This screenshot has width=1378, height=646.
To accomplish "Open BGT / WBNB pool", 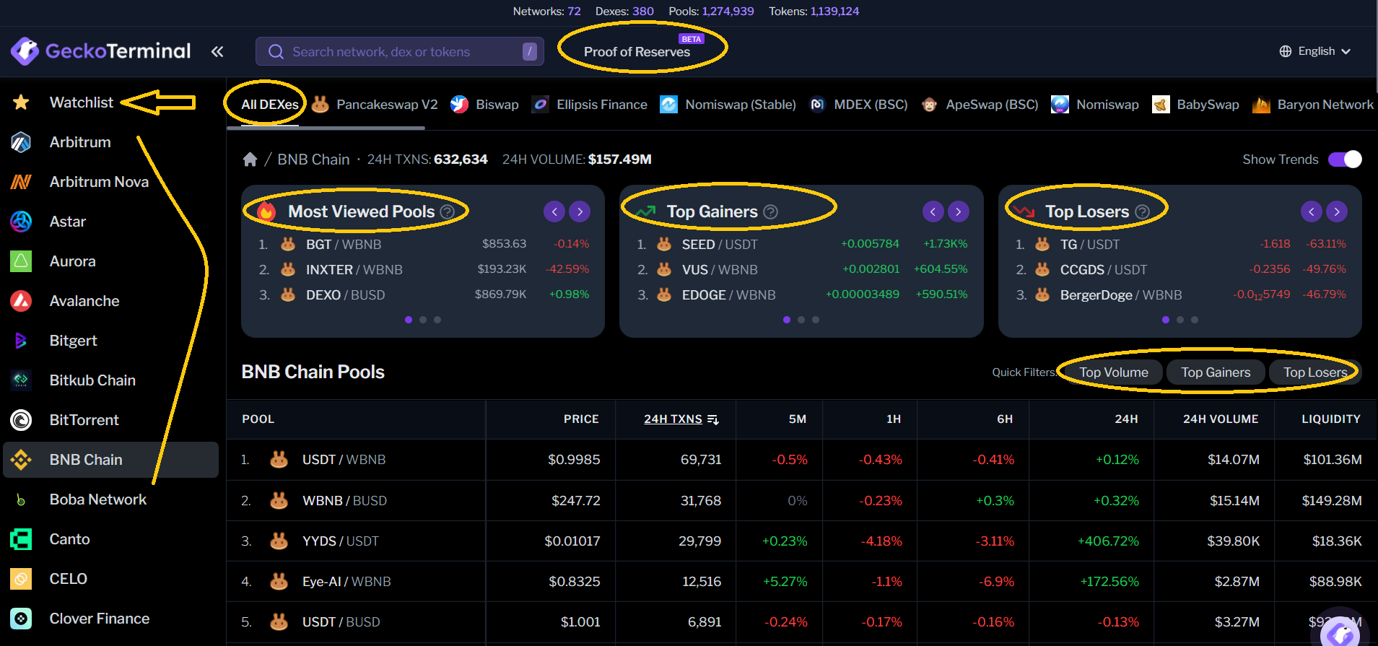I will click(x=344, y=245).
